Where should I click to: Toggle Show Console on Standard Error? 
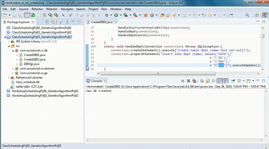225,81
